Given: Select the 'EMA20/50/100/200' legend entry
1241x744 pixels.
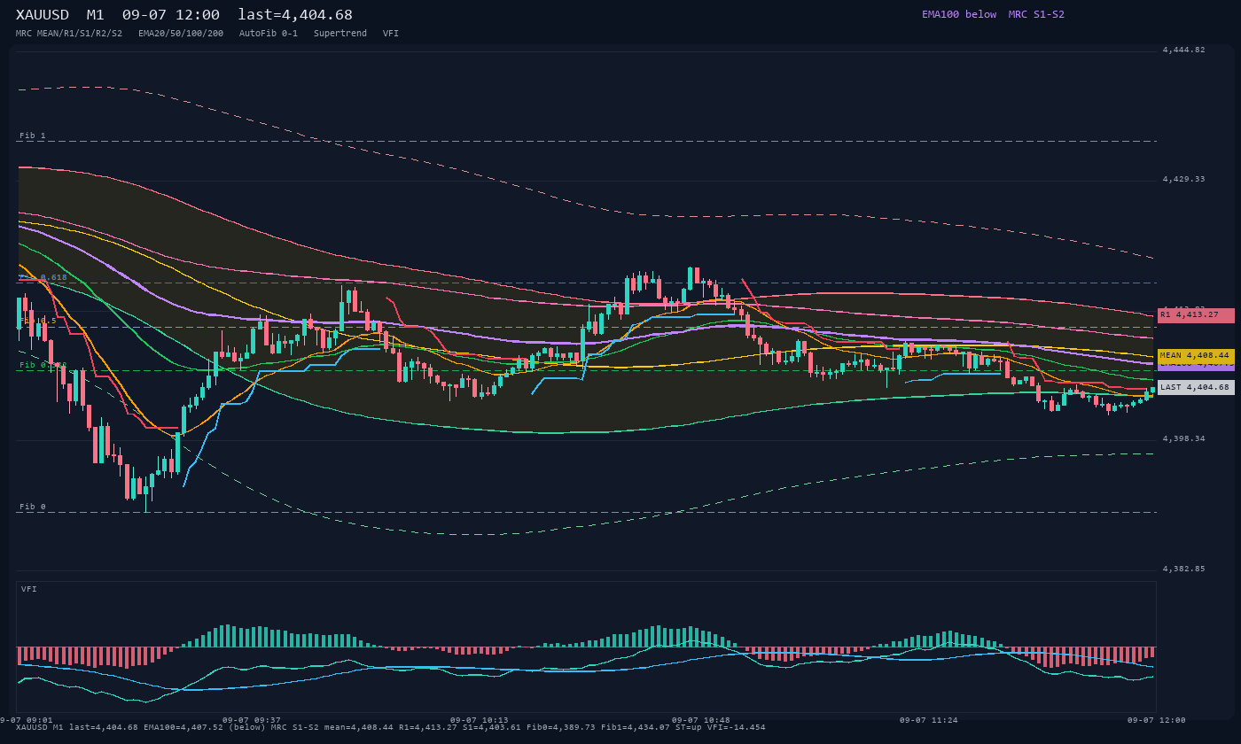Looking at the screenshot, I should [181, 33].
